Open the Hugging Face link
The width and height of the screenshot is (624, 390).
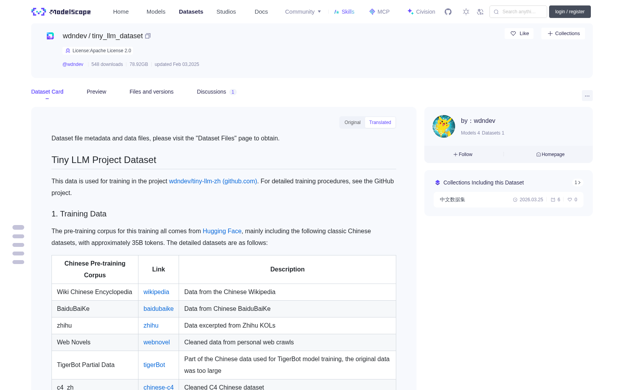pos(222,231)
